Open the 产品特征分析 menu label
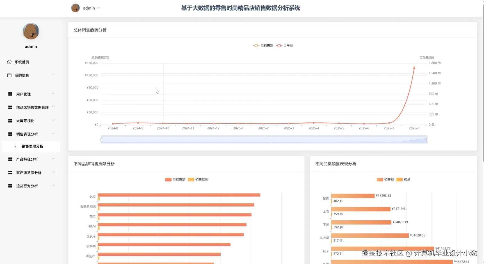This screenshot has width=484, height=264. click(27, 159)
